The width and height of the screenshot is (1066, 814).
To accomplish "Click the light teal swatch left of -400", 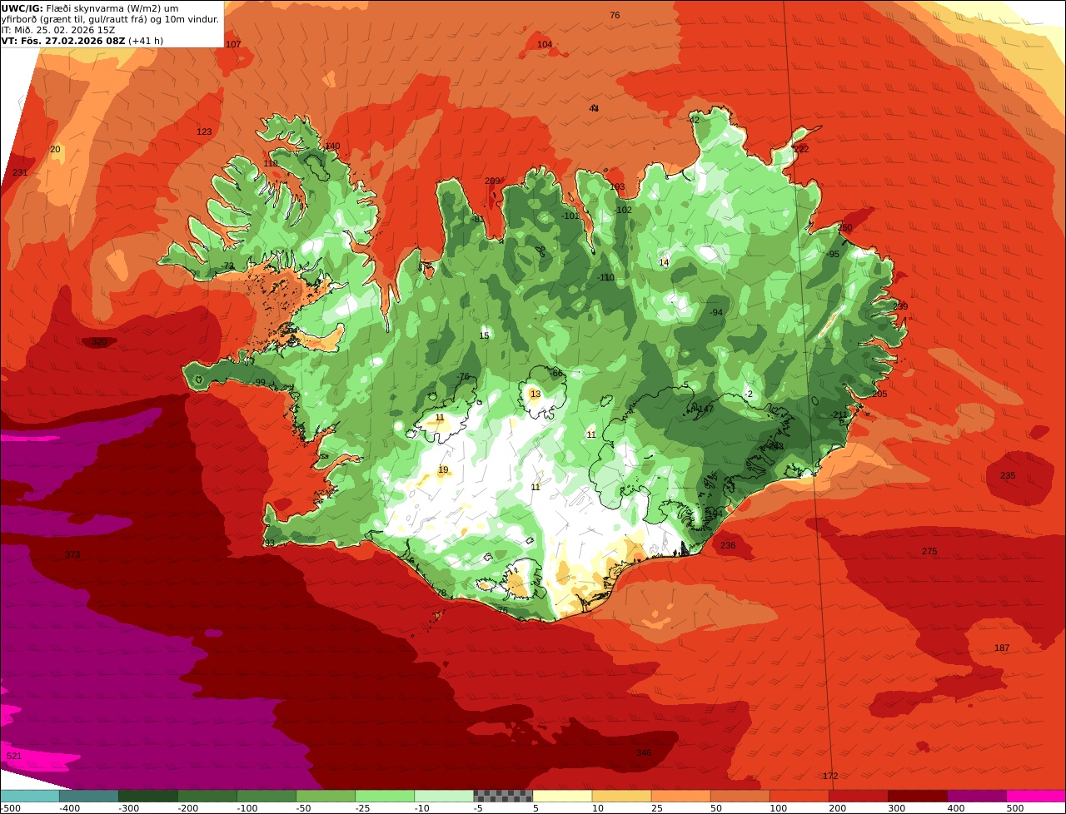I will pos(29,796).
